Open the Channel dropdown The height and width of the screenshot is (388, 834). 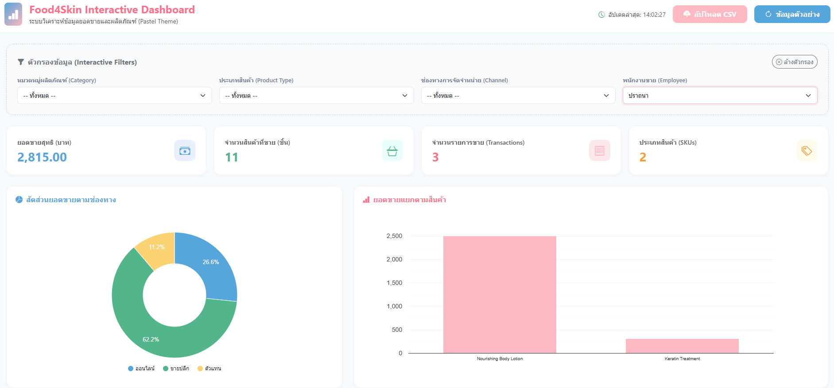click(x=518, y=96)
